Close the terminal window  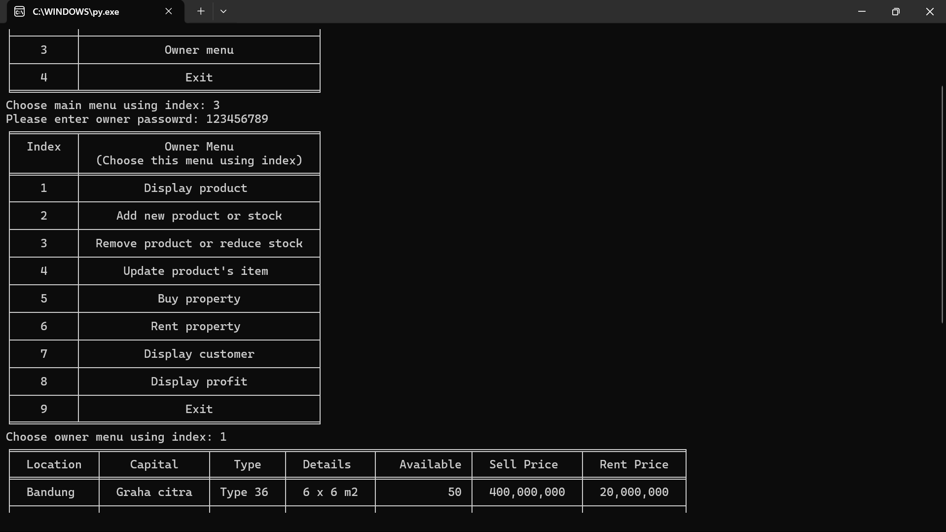930,11
